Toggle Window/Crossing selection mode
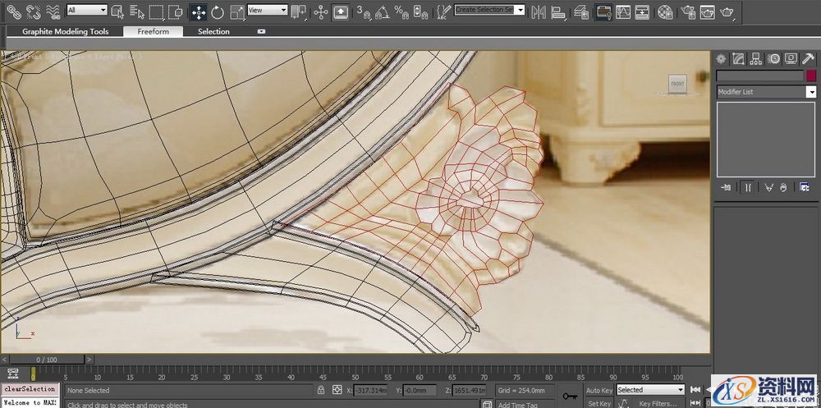Image resolution: width=821 pixels, height=408 pixels. click(x=176, y=11)
